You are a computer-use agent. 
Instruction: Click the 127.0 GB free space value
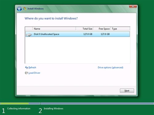point(105,34)
